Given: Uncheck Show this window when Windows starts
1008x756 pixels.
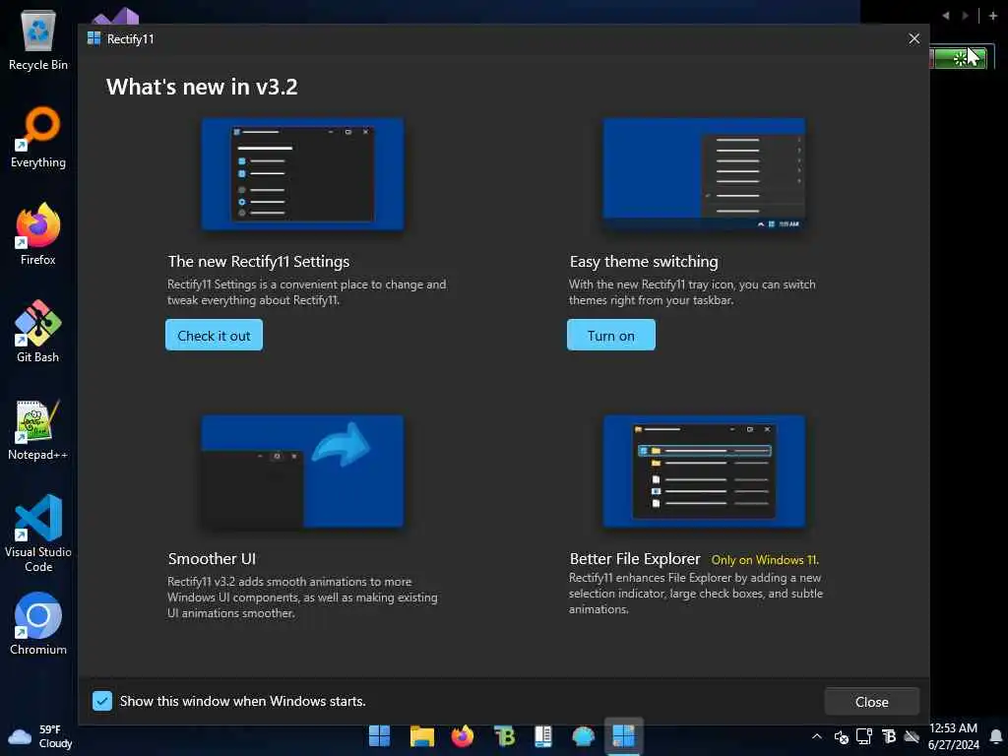Looking at the screenshot, I should 102,701.
